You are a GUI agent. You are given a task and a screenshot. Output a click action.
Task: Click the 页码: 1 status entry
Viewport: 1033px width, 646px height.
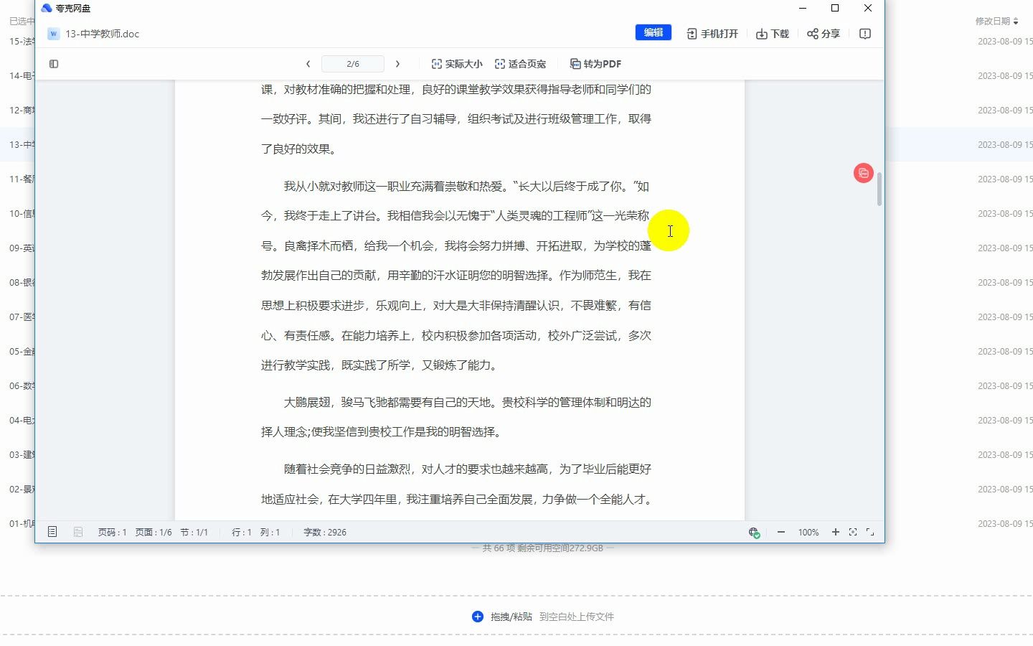click(x=112, y=533)
